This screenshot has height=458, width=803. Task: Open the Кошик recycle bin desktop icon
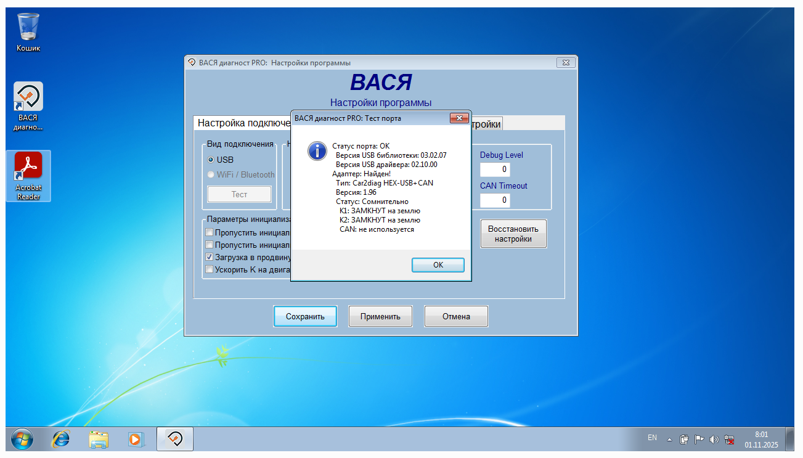[x=28, y=31]
